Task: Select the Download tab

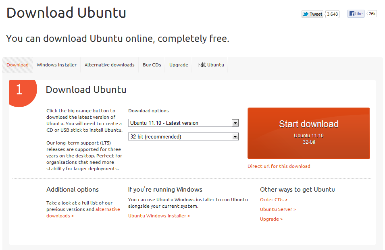Action: tap(17, 65)
